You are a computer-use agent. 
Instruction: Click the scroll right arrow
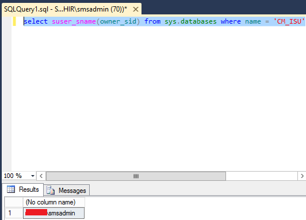click(x=302, y=176)
